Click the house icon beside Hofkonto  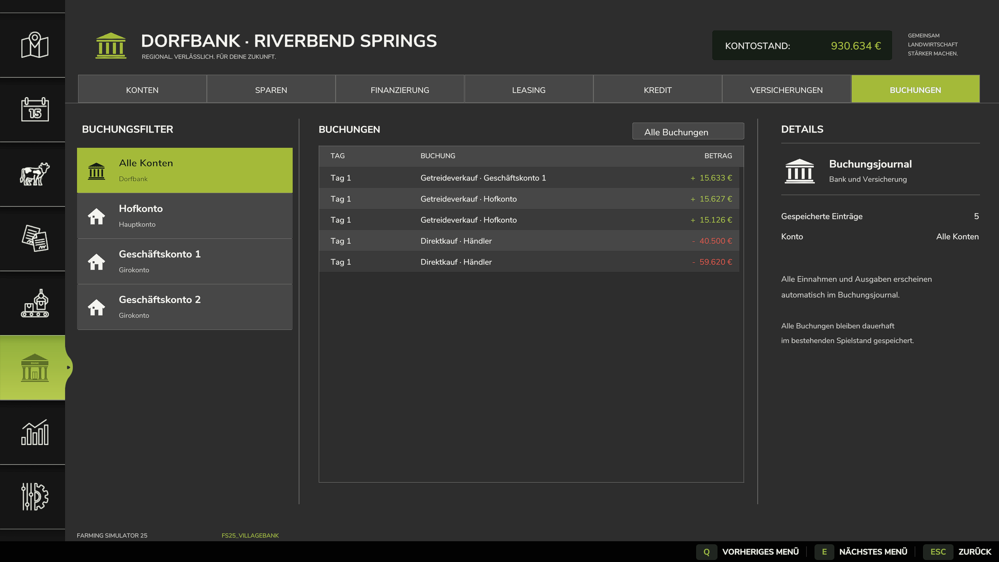(96, 216)
